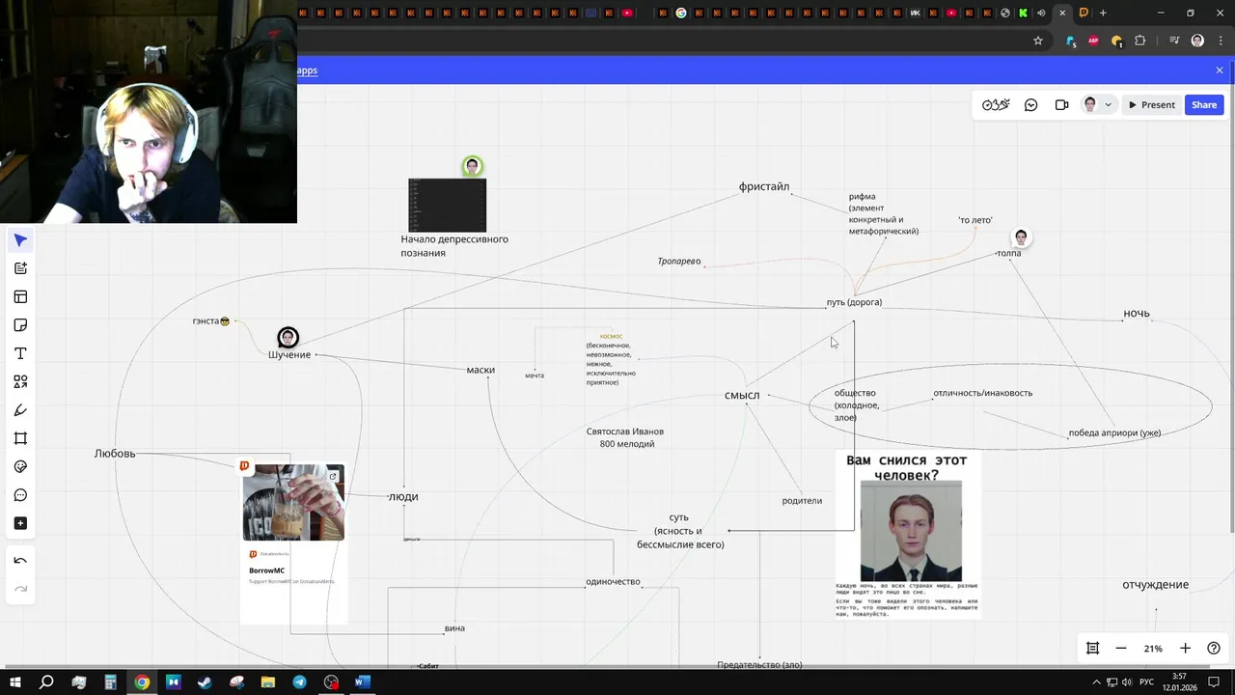Open the templates tool in left toolbar
The image size is (1235, 695).
20,297
